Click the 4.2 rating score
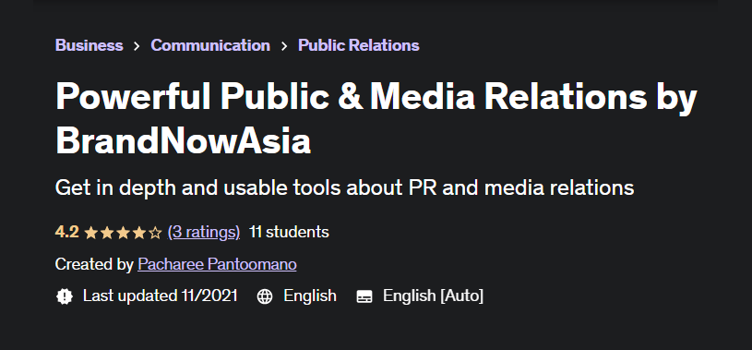 [66, 232]
